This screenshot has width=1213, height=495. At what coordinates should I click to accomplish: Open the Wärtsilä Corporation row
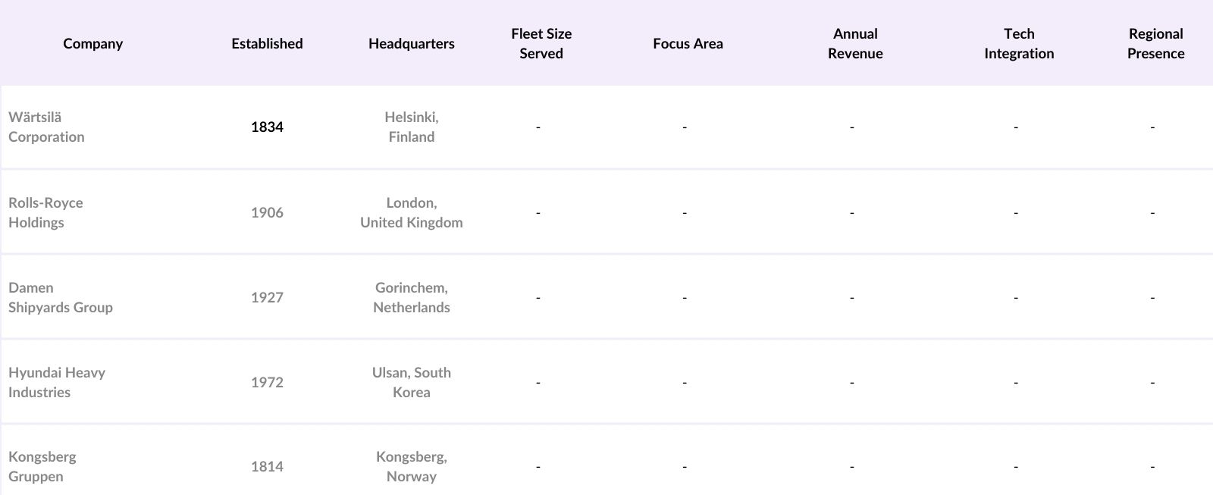click(x=46, y=127)
